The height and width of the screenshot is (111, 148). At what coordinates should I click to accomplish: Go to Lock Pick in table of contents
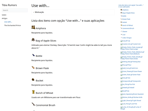point(129,104)
